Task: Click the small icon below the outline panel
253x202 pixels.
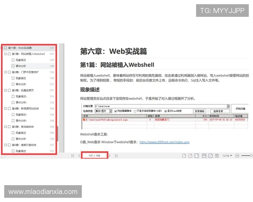Action: click(x=3, y=156)
